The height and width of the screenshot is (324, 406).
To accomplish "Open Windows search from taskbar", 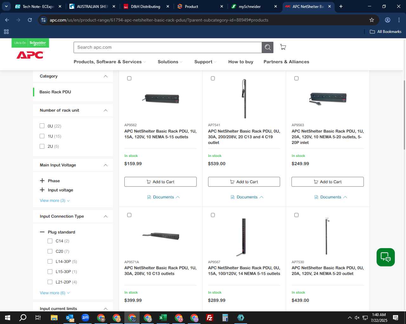I will pyautogui.click(x=23, y=318).
